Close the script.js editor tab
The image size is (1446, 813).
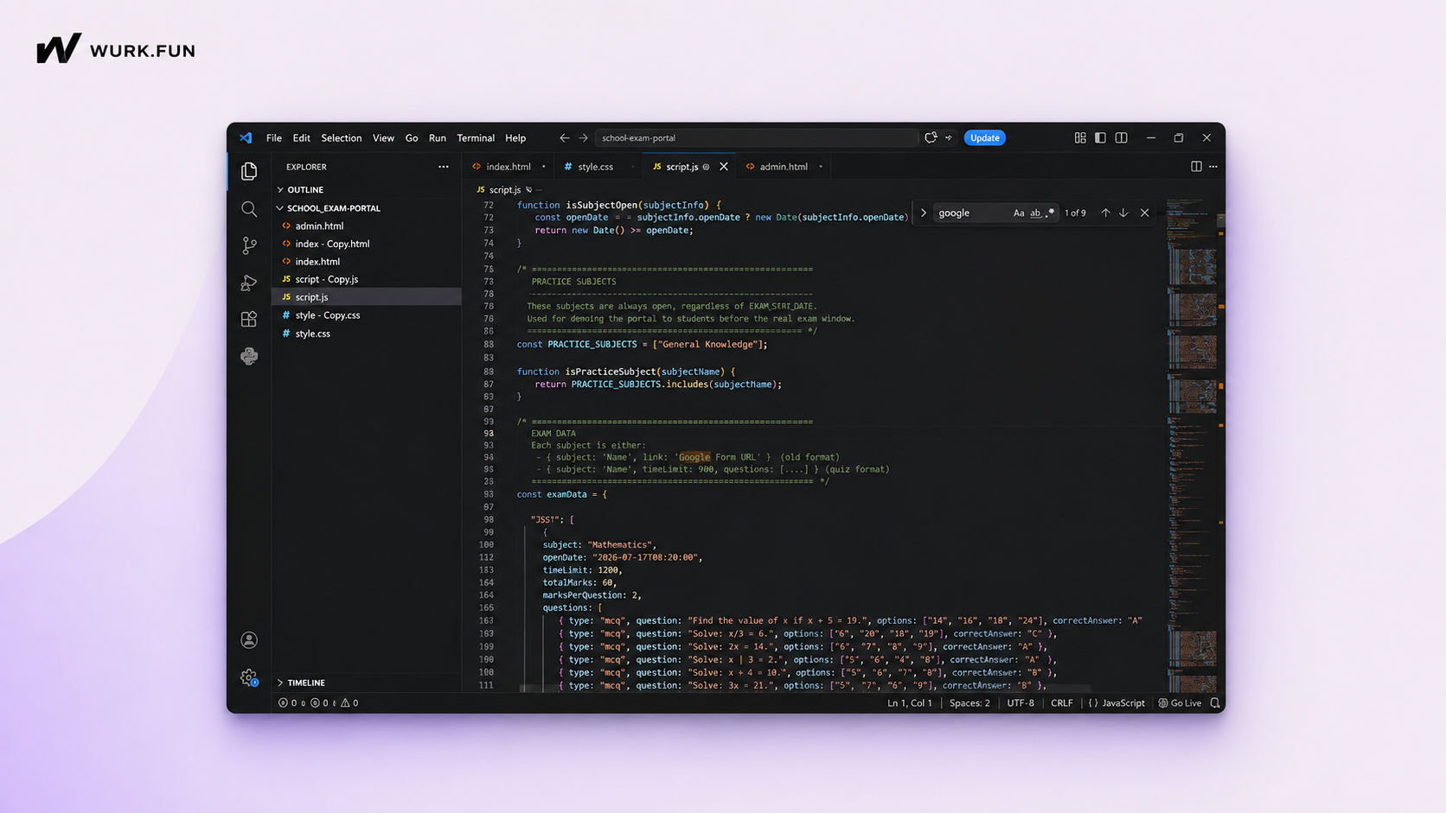click(x=724, y=167)
